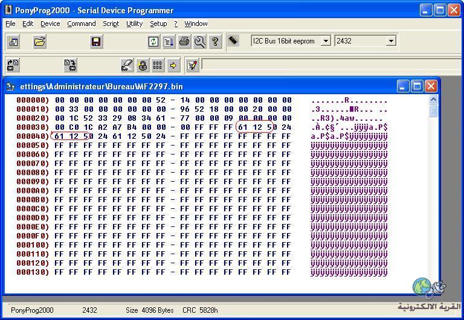Click hex byte 52 in row 000000 left half

161,100
